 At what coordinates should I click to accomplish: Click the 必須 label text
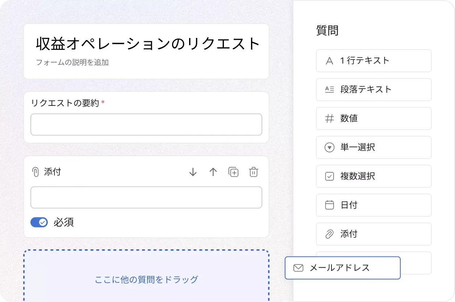click(x=64, y=222)
